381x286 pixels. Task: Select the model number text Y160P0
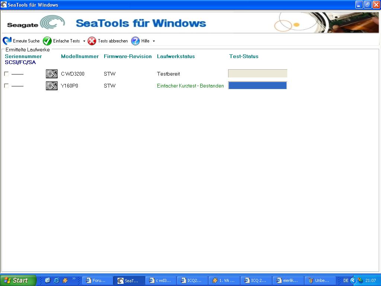[70, 86]
